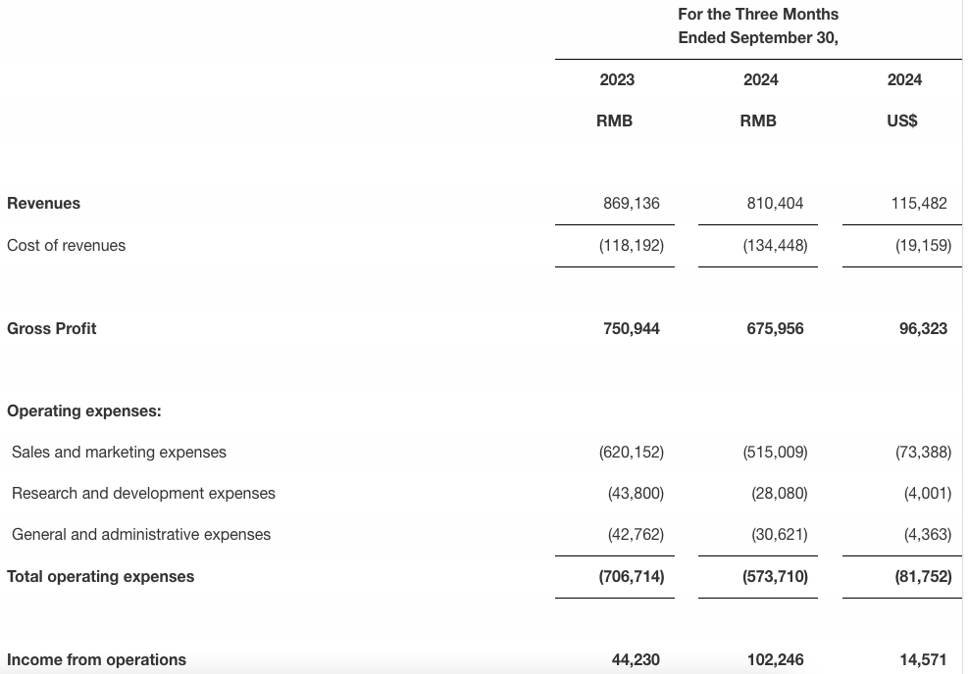This screenshot has width=968, height=674.
Task: Click Income from operations row label
Action: [x=97, y=660]
